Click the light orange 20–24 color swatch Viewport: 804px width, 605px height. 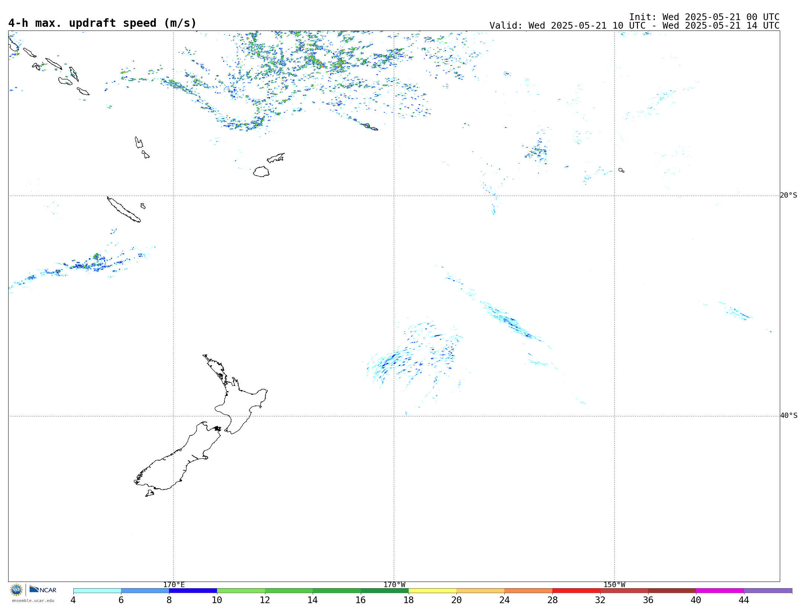click(481, 590)
